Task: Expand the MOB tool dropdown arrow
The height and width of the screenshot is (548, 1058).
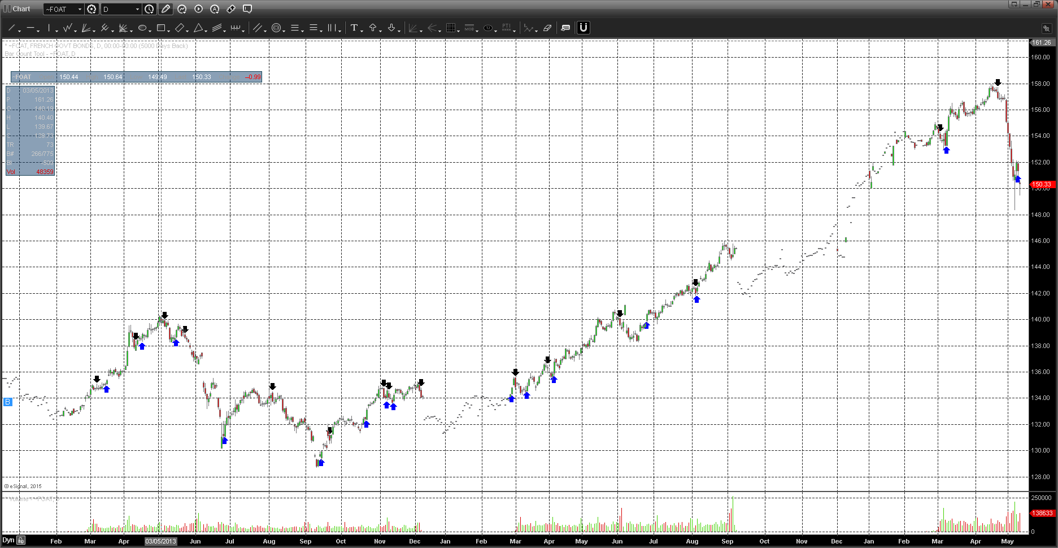Action: (x=478, y=31)
